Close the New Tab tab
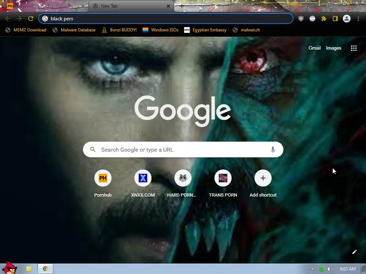This screenshot has width=366, height=274. click(x=168, y=6)
